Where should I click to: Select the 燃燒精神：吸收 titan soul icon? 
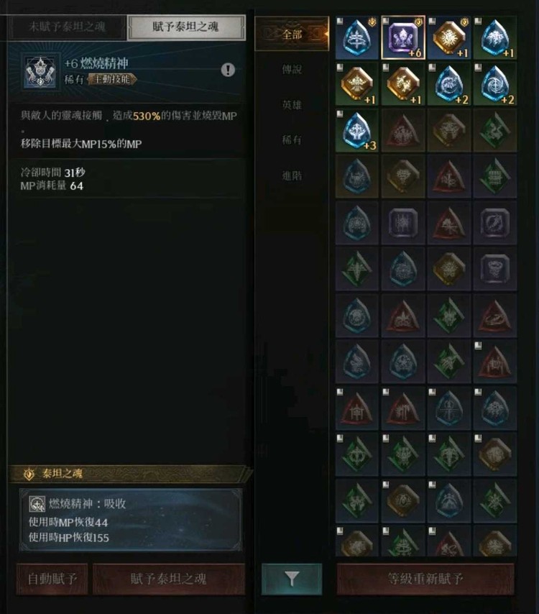[37, 505]
